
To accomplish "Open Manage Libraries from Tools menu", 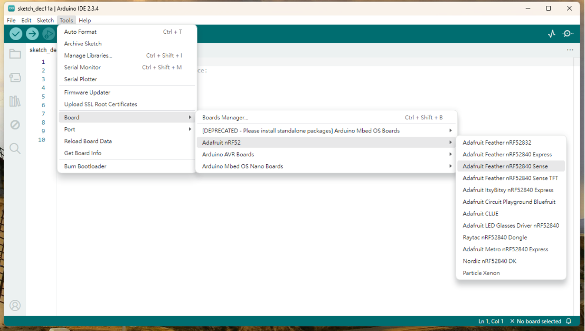I will click(127, 55).
